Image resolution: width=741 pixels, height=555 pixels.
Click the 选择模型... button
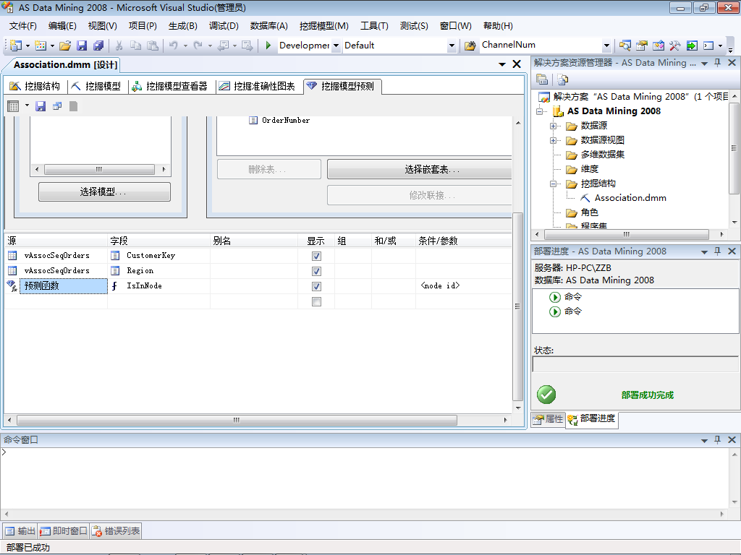click(x=104, y=192)
